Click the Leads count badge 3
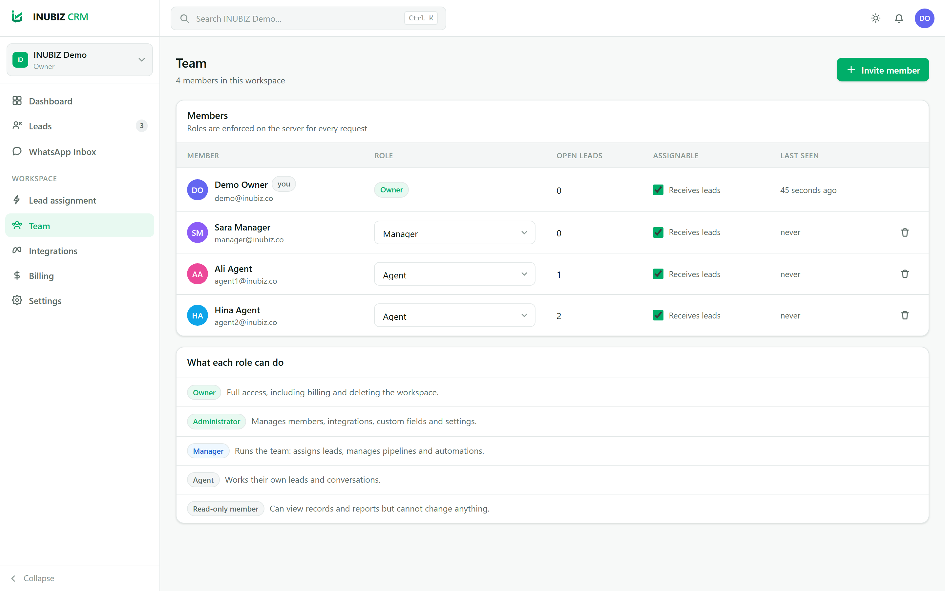 pos(141,126)
